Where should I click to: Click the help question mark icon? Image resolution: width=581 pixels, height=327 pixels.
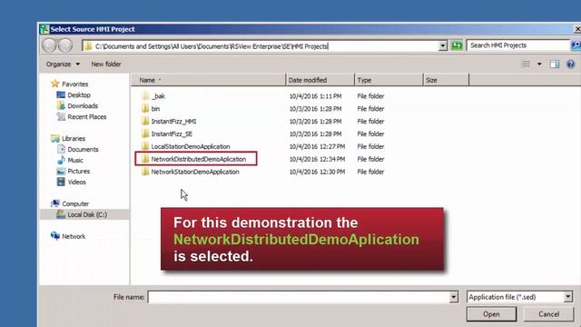pos(571,64)
